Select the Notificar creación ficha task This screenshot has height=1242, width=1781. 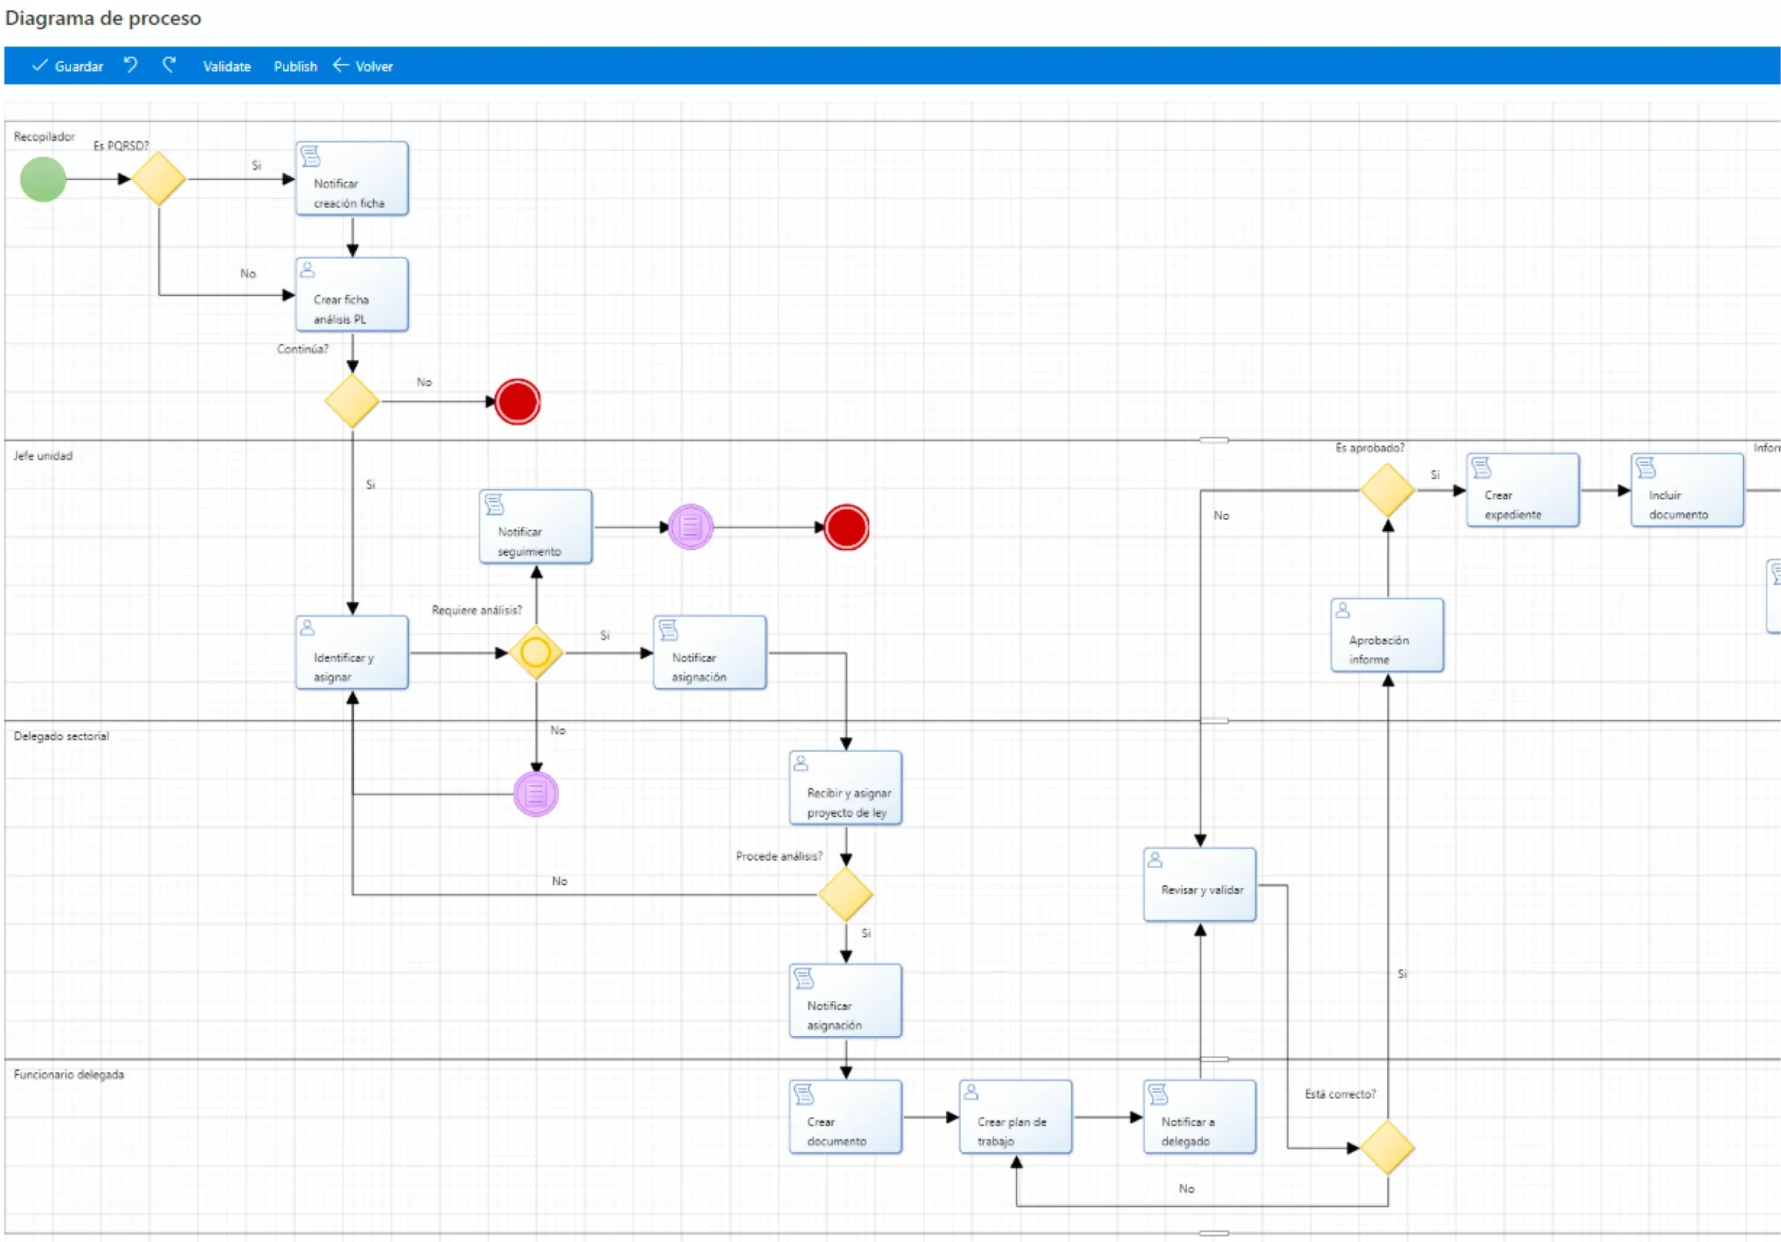pyautogui.click(x=351, y=179)
